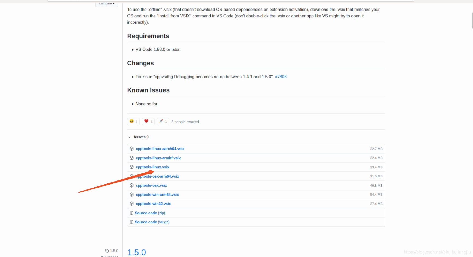Click package icon beside cpptools-linux-aarch64.vsix
The image size is (473, 257).
[131, 149]
